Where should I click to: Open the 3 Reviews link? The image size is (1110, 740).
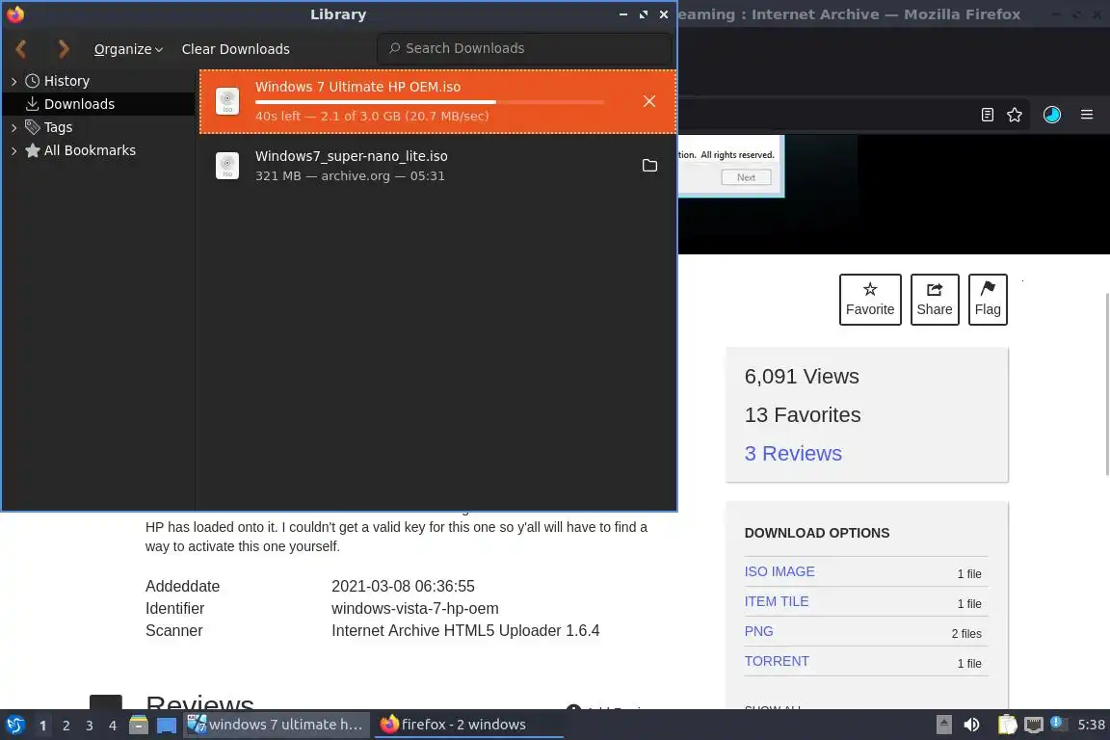pyautogui.click(x=793, y=453)
